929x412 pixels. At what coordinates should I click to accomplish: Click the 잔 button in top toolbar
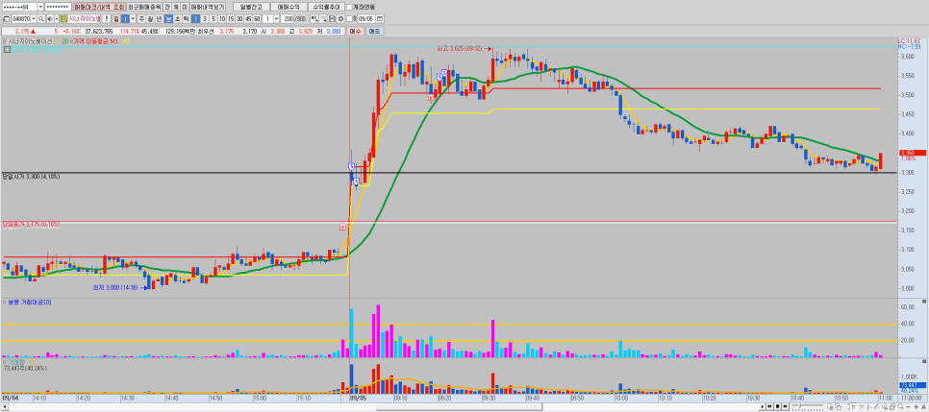(166, 7)
